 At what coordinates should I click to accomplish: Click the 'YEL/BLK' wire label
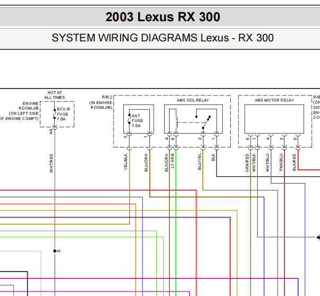125,162
